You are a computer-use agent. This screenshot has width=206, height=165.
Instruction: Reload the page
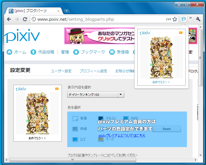(x=25, y=19)
